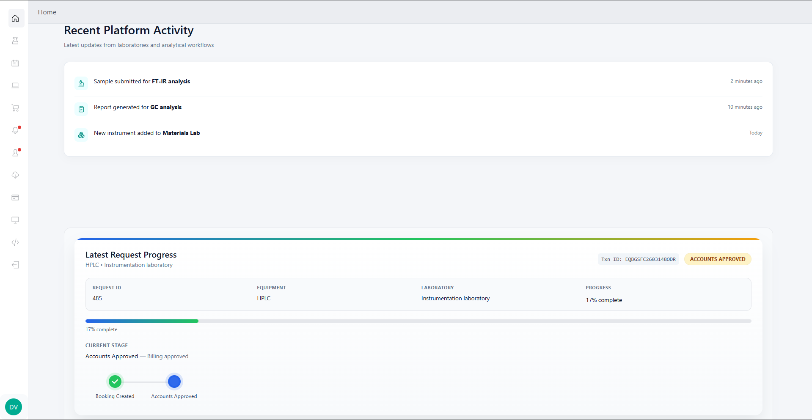Open the calendar icon in sidebar
The height and width of the screenshot is (420, 812).
pyautogui.click(x=15, y=63)
